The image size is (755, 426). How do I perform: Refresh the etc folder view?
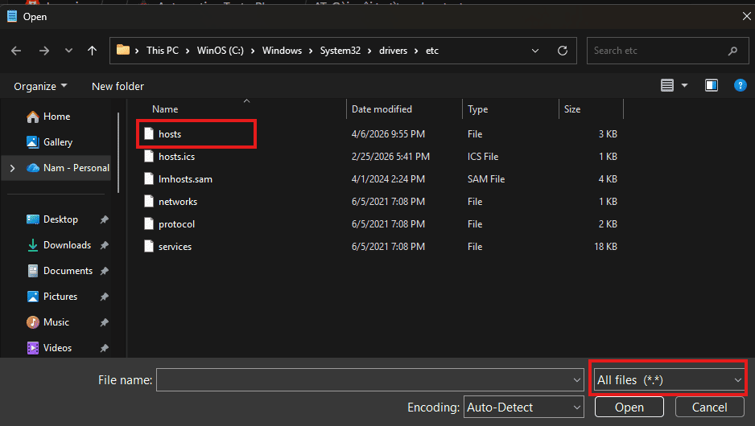pyautogui.click(x=563, y=51)
